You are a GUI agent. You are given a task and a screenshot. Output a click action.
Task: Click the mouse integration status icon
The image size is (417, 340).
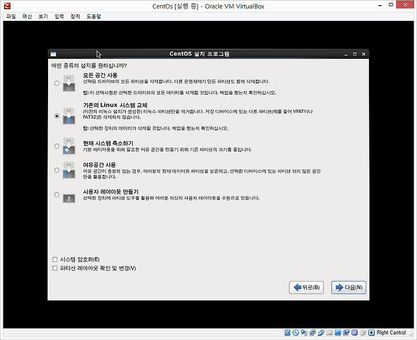[363, 332]
